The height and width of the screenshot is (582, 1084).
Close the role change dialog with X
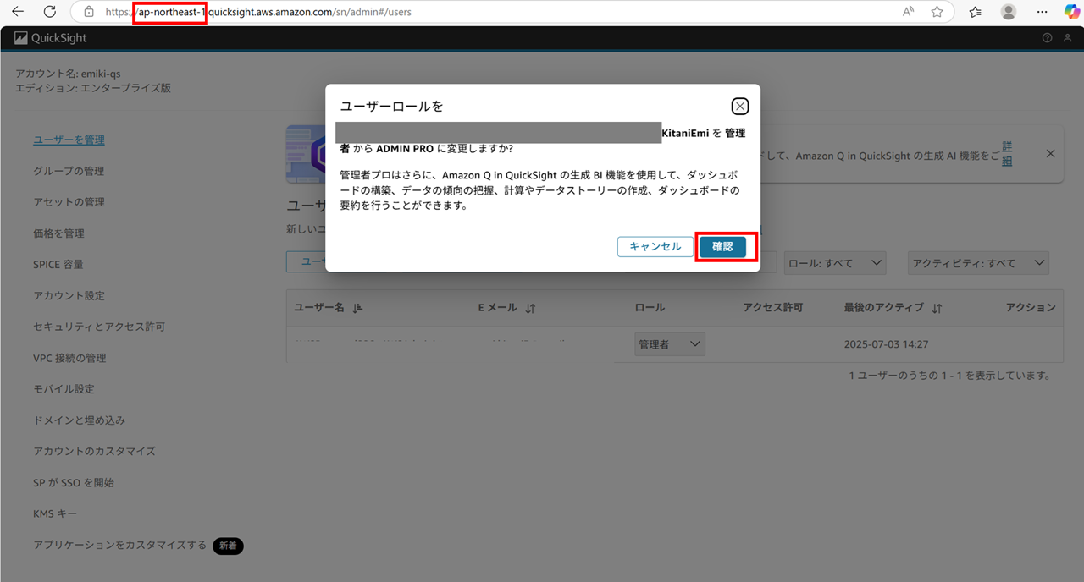(x=740, y=106)
